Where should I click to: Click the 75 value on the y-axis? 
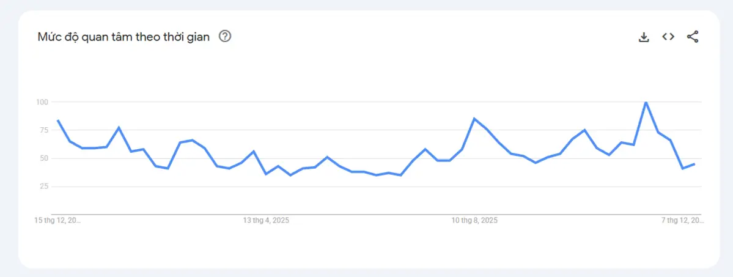click(x=43, y=130)
